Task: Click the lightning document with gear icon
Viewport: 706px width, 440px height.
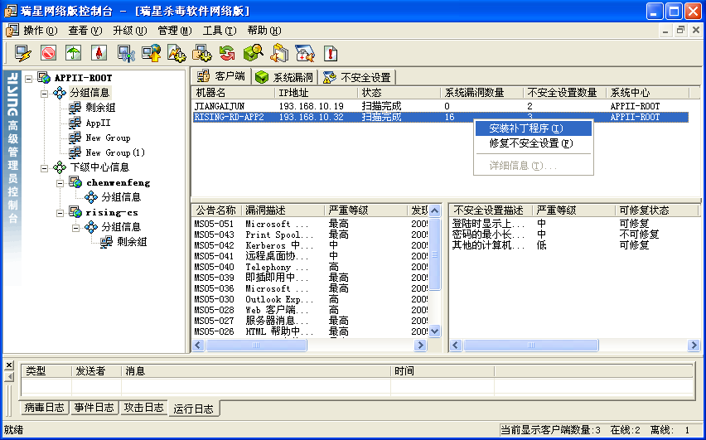Action: (176, 53)
